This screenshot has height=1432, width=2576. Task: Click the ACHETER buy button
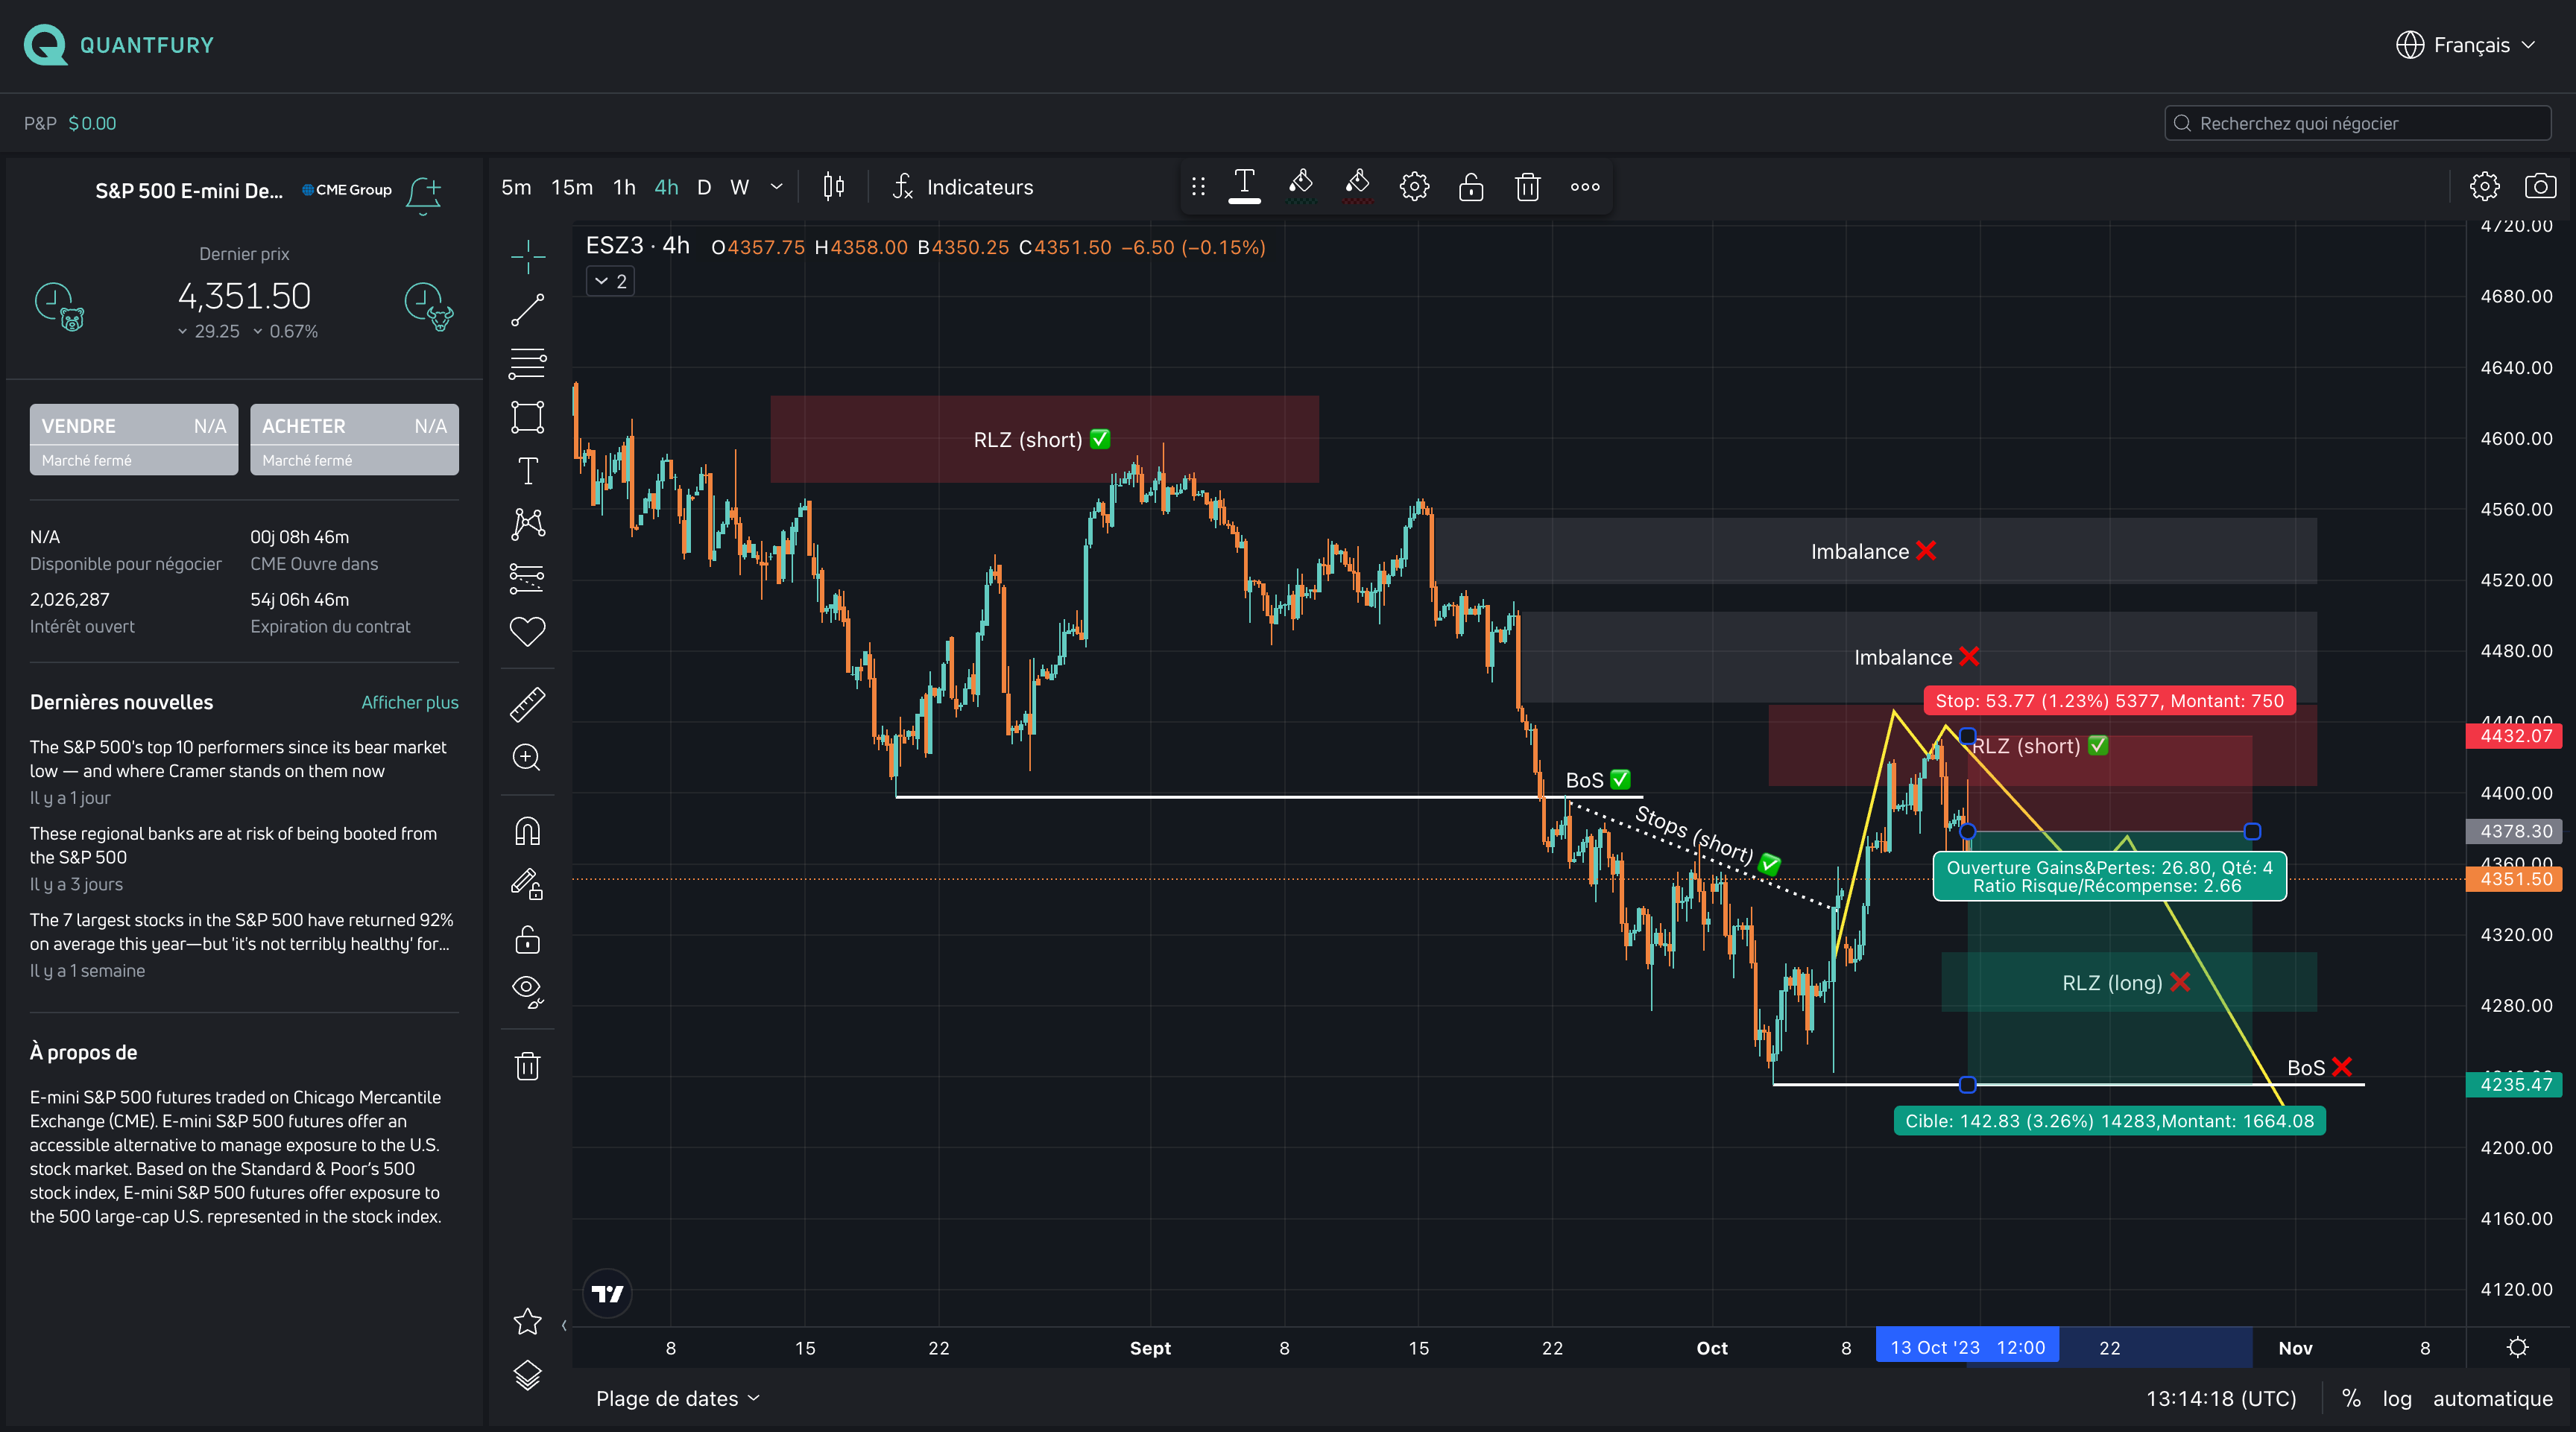pyautogui.click(x=354, y=440)
